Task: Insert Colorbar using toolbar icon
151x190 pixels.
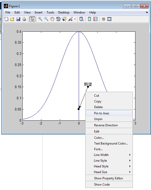Action: [x=89, y=19]
